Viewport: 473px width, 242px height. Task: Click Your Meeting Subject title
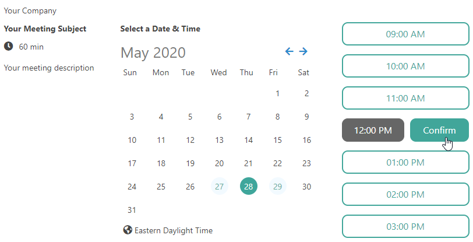point(45,29)
